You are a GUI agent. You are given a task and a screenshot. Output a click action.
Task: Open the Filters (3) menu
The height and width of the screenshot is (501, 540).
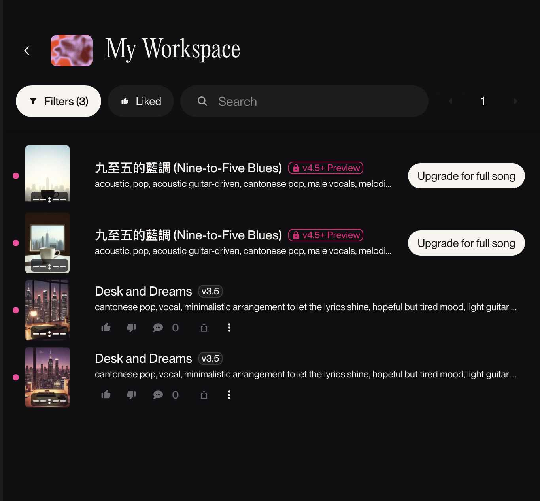click(x=59, y=102)
